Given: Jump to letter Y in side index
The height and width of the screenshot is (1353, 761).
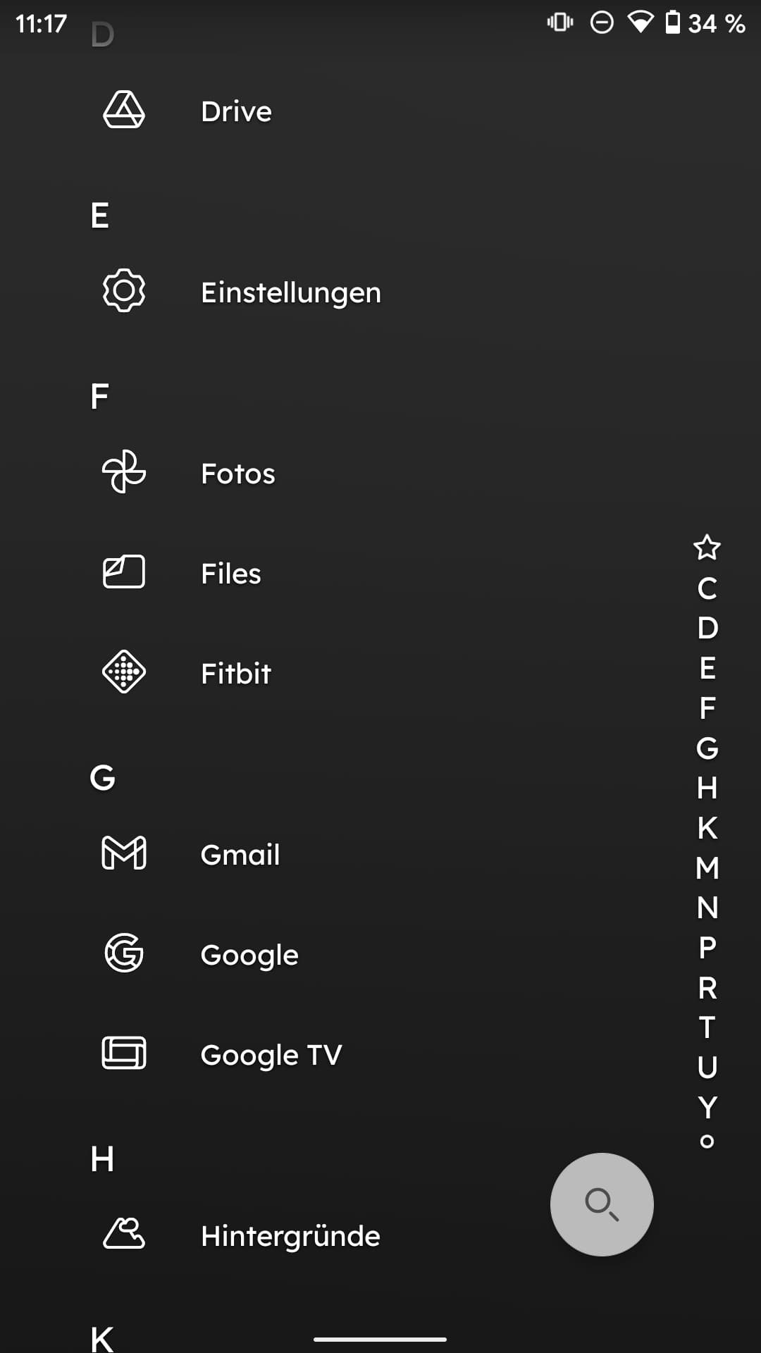Looking at the screenshot, I should pyautogui.click(x=707, y=1107).
